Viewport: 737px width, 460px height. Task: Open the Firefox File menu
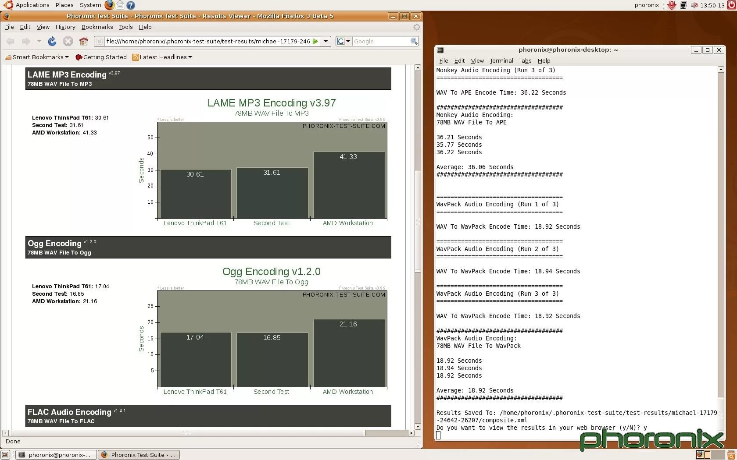click(9, 27)
